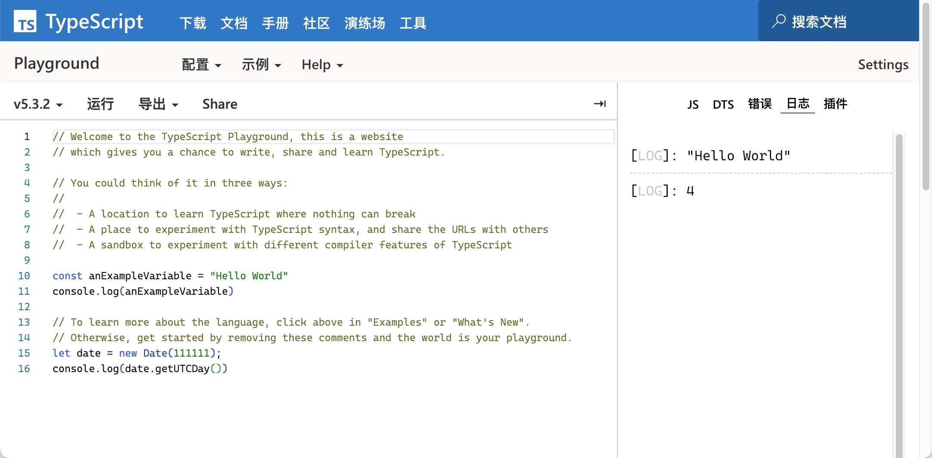Switch to the JS output tab
The image size is (932, 458).
(x=693, y=104)
